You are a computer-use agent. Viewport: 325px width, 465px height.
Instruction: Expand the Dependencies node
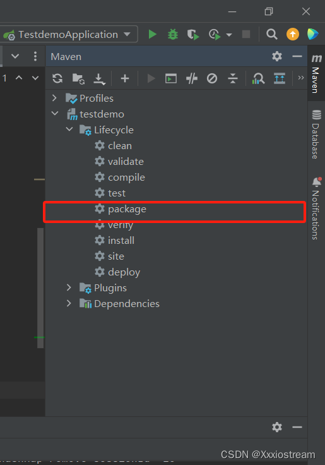[x=69, y=303]
